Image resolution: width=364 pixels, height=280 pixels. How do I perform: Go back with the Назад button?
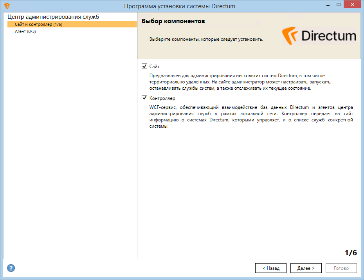[x=271, y=268]
